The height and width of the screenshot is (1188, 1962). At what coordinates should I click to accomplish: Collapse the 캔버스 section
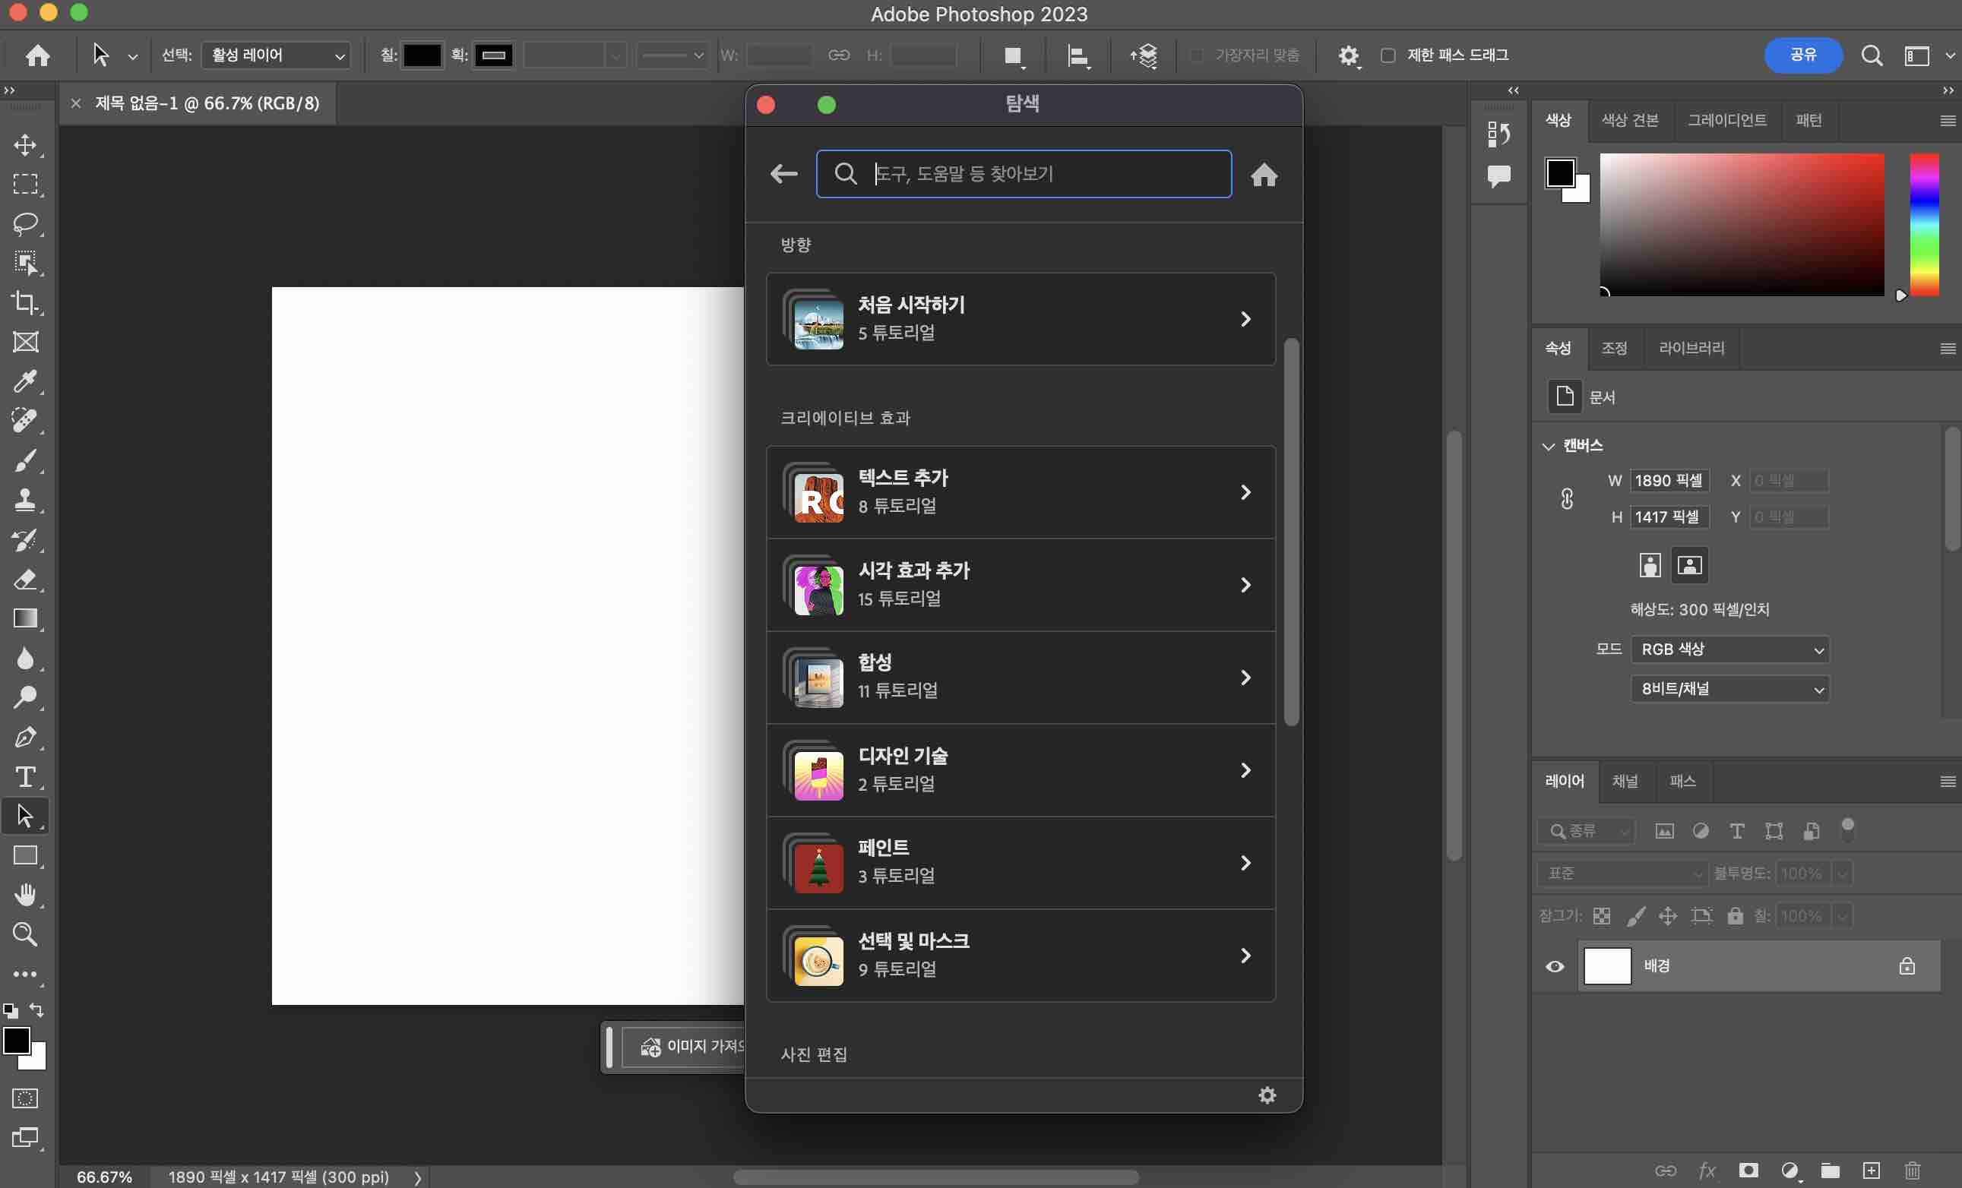click(1549, 446)
